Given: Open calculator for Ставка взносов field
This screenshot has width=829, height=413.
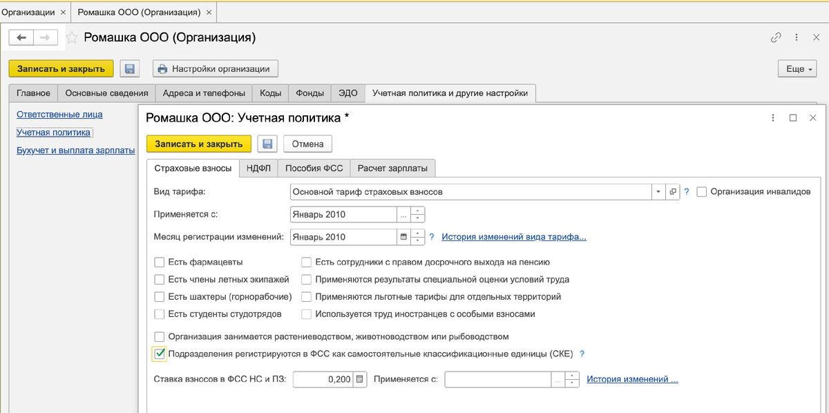Looking at the screenshot, I should (x=359, y=379).
